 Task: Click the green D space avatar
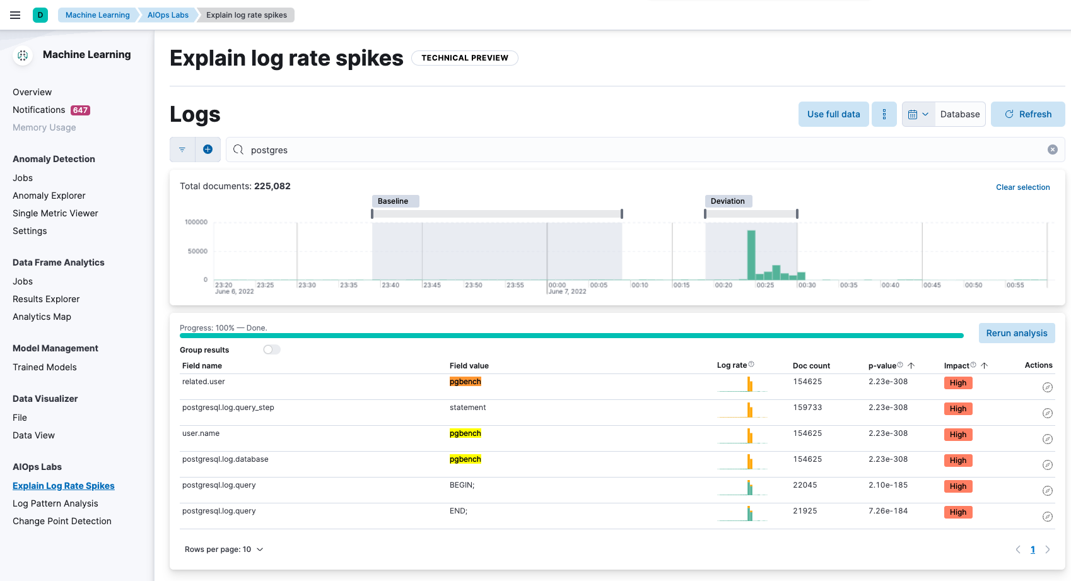tap(40, 15)
